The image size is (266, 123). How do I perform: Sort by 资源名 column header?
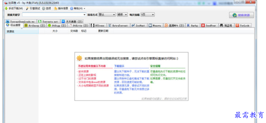pyautogui.click(x=22, y=31)
